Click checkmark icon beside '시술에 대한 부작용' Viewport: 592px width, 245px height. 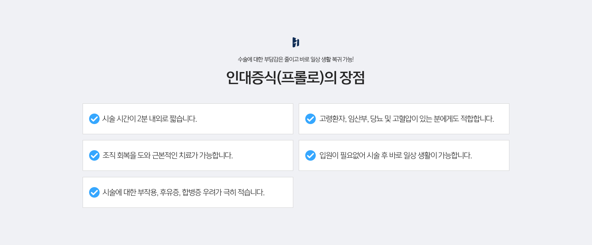coord(94,192)
